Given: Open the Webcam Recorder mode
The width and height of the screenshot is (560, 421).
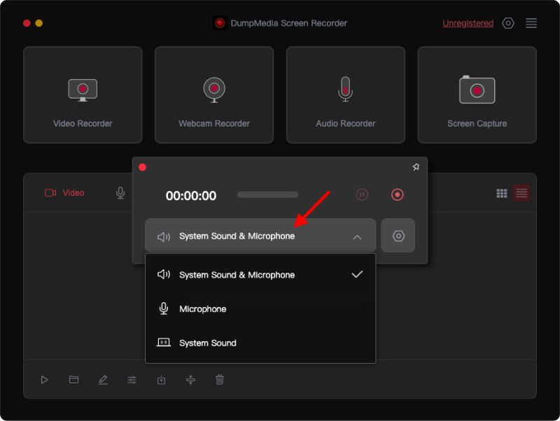Looking at the screenshot, I should point(214,94).
